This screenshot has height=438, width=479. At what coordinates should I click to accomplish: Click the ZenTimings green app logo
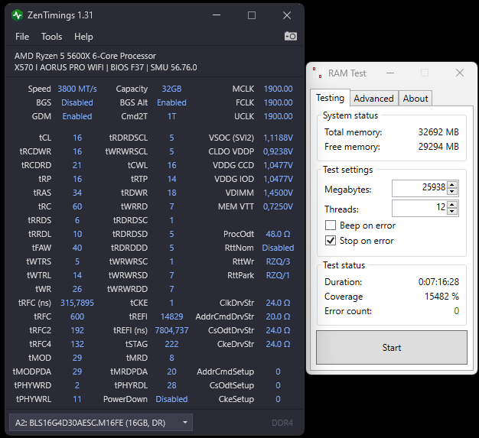pyautogui.click(x=18, y=15)
